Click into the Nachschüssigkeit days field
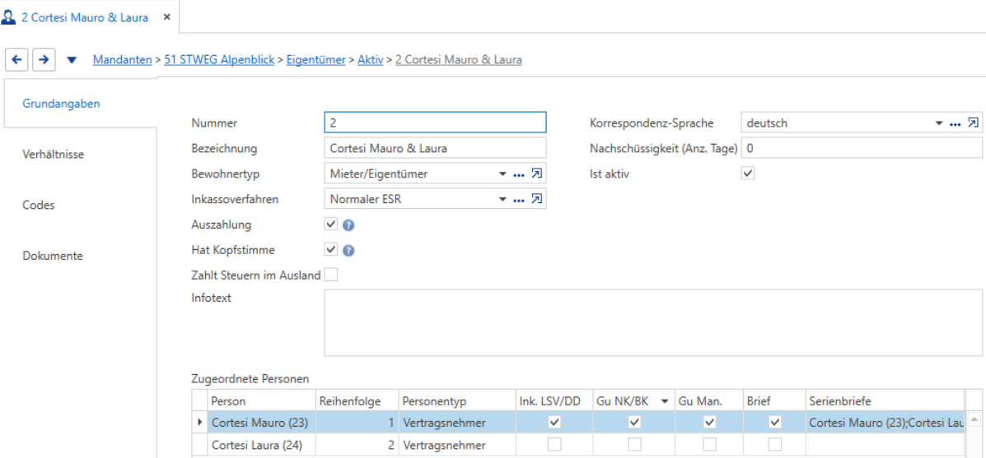Image resolution: width=986 pixels, height=458 pixels. pos(862,149)
